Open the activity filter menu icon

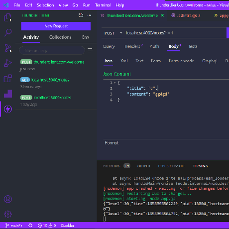(90, 50)
